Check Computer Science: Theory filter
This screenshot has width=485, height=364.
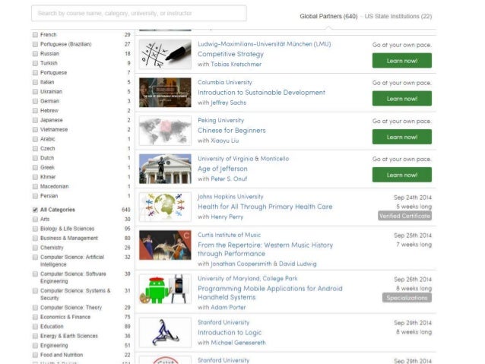pos(35,308)
